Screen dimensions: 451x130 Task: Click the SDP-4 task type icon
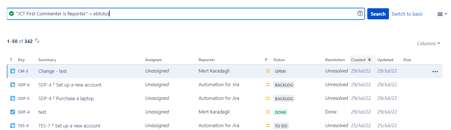click(13, 112)
